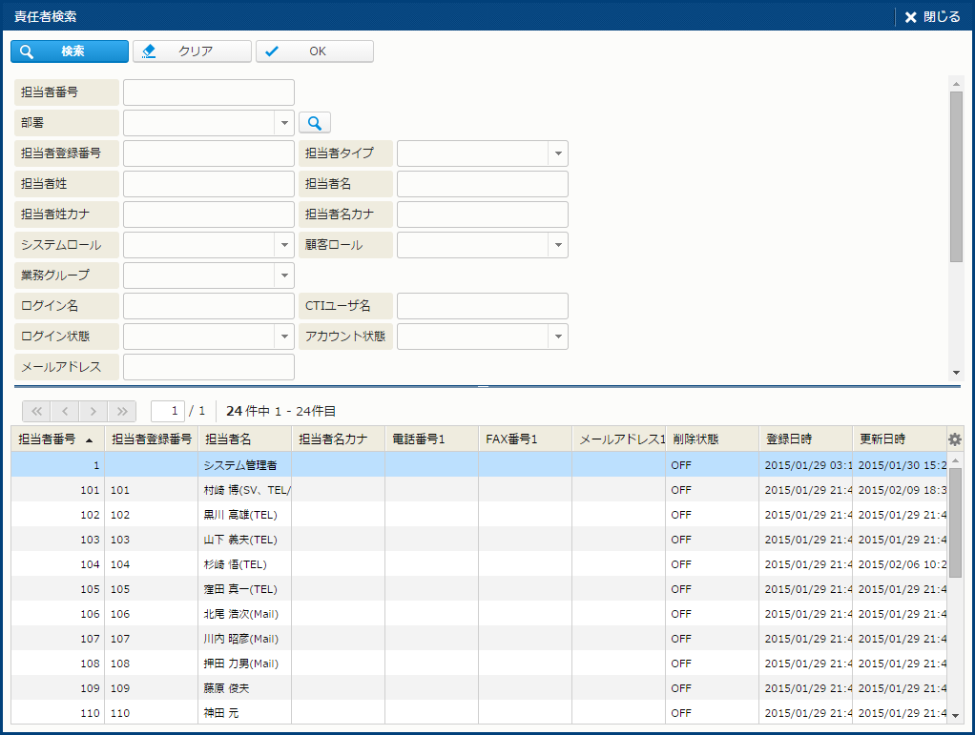Go to the previous results page
This screenshot has width=975, height=735.
(65, 411)
